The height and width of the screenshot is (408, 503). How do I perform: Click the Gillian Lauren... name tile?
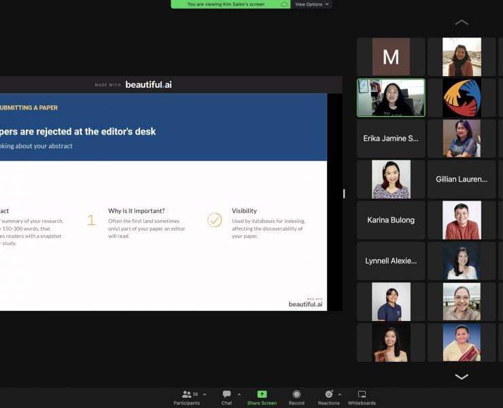pyautogui.click(x=462, y=180)
